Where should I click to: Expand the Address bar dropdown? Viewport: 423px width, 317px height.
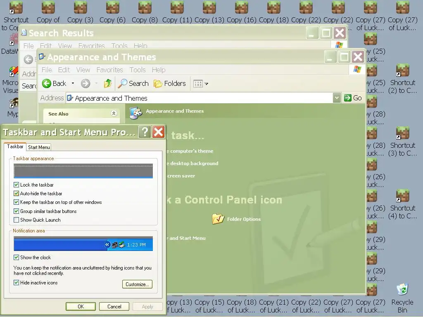coord(337,98)
